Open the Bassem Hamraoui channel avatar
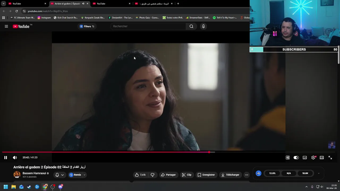The width and height of the screenshot is (340, 191). pyautogui.click(x=17, y=175)
